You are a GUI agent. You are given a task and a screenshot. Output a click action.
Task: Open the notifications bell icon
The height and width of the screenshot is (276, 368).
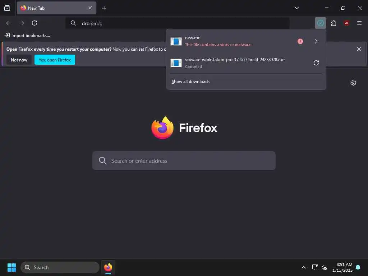(x=358, y=267)
